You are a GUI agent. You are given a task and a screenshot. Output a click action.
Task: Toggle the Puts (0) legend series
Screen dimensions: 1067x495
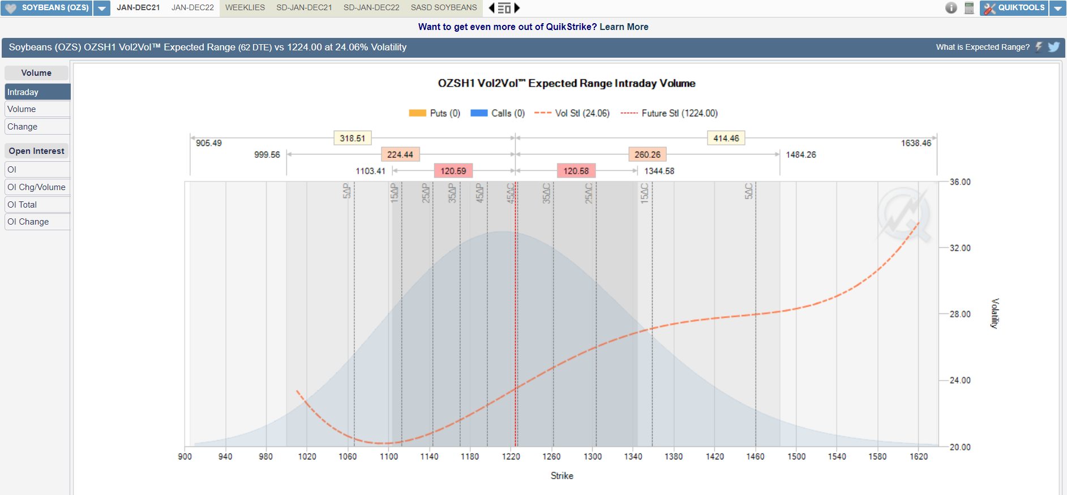(x=435, y=113)
